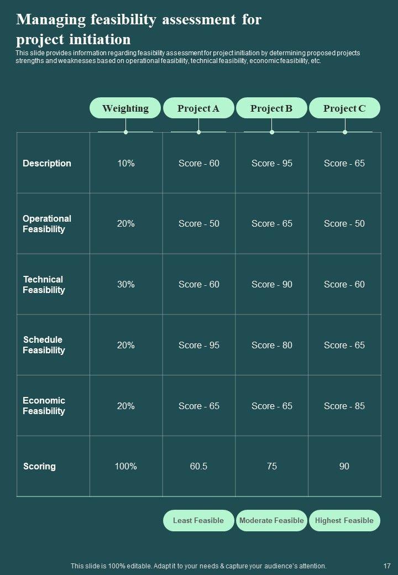Click the Least Feasible label
The image size is (398, 575).
(198, 520)
